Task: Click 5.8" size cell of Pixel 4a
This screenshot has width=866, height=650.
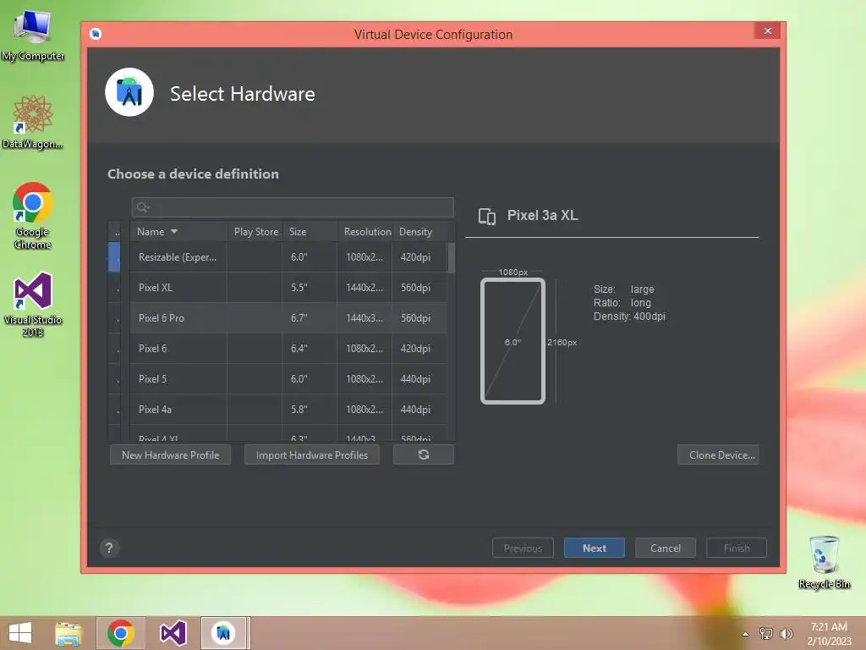Action: (310, 409)
